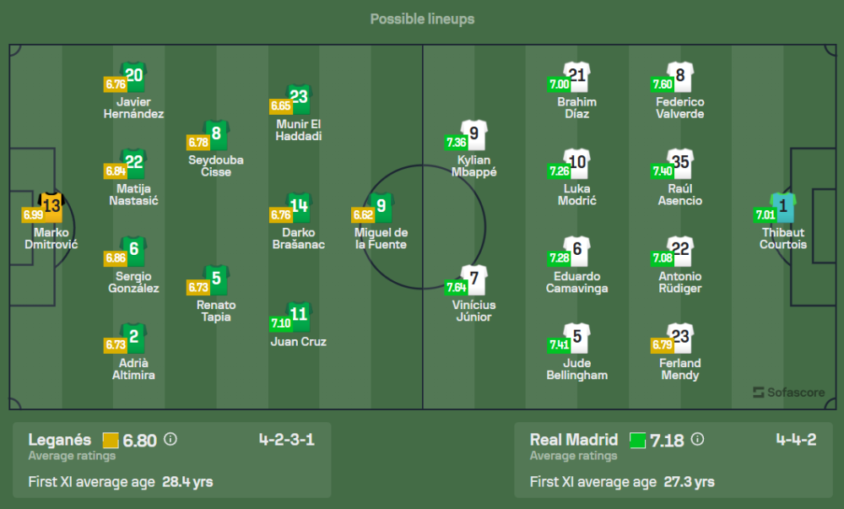Viewport: 844px width, 509px height.
Task: Click the Possible lineups heading
Action: [x=422, y=19]
